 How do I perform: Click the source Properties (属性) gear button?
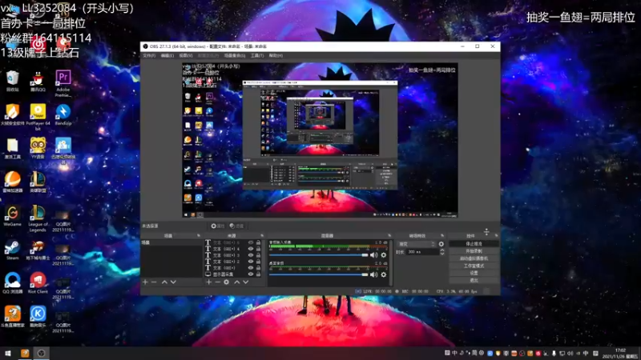[x=217, y=226]
